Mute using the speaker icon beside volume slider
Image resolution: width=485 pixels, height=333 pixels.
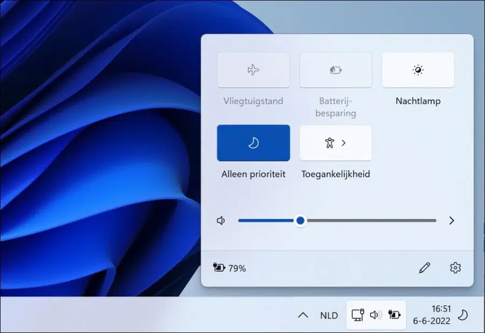tap(221, 220)
